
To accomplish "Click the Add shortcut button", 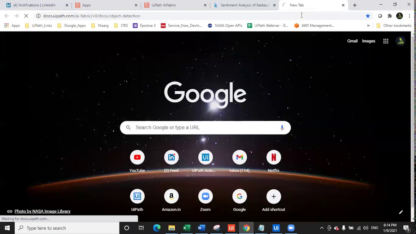I will pyautogui.click(x=274, y=200).
